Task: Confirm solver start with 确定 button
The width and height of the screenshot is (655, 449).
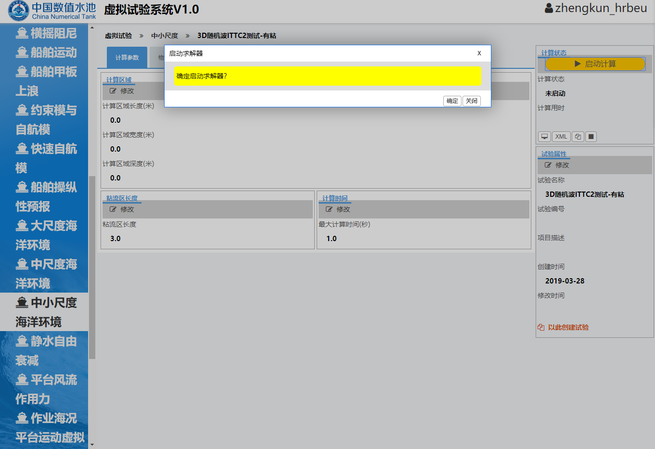Action: pos(452,101)
